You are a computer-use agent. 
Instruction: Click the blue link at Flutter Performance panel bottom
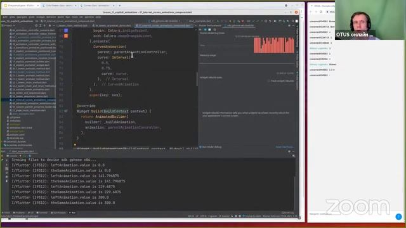coord(284,147)
